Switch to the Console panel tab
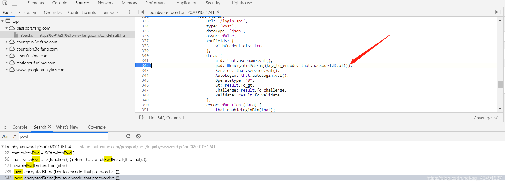This screenshot has height=184, width=505. pyautogui.click(x=60, y=3)
